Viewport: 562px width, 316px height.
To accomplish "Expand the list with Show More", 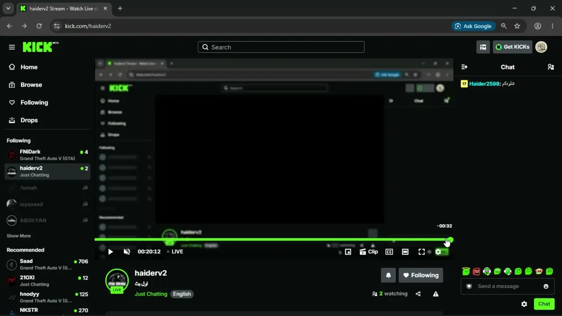I will point(19,236).
